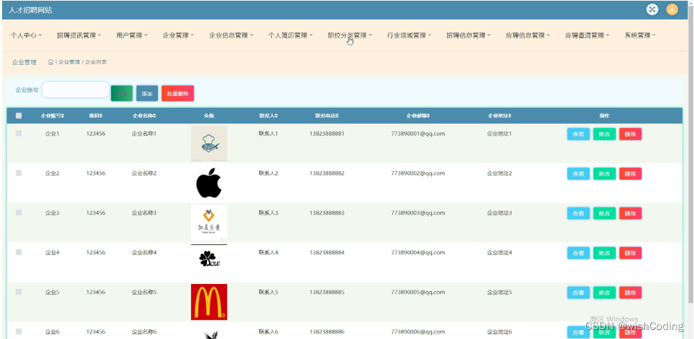The image size is (694, 339).
Task: Check the box for row 企业5
Action: tap(19, 292)
